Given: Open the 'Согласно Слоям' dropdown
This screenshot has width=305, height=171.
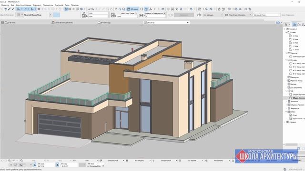Looking at the screenshot, I should point(266,15).
